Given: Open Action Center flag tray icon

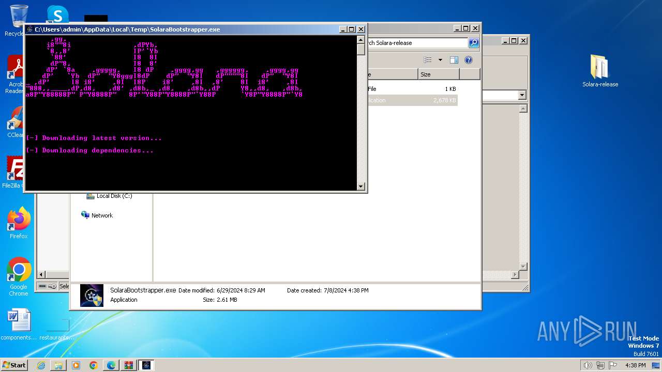Looking at the screenshot, I should pos(612,365).
